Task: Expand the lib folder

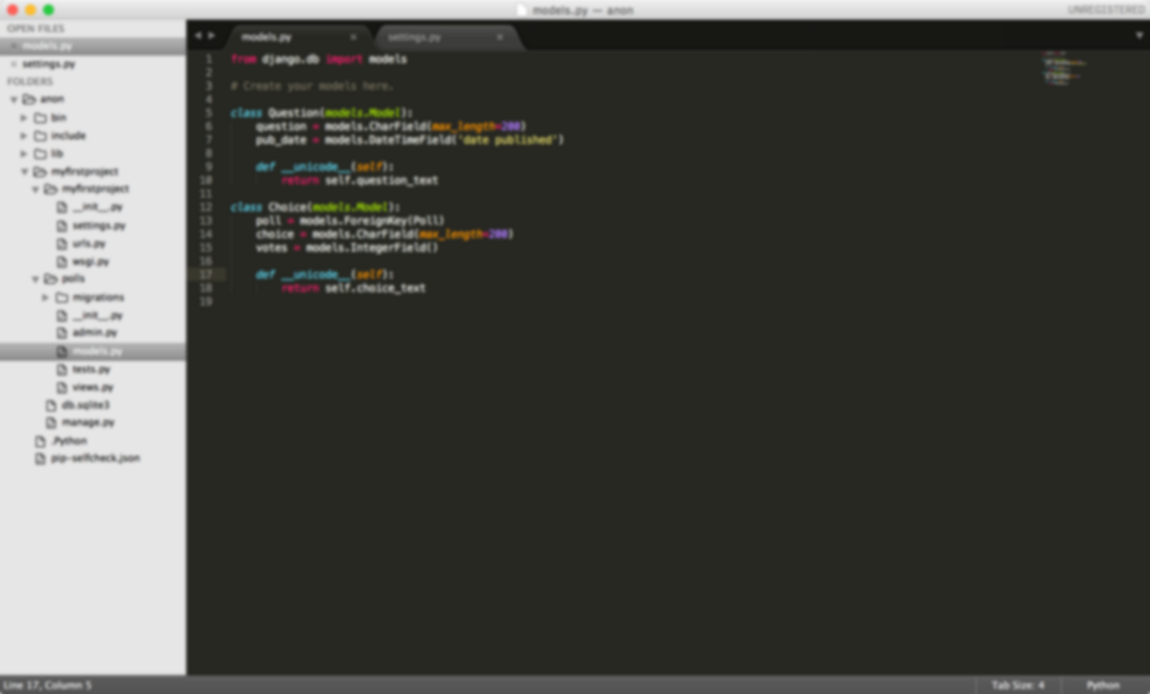Action: 24,153
